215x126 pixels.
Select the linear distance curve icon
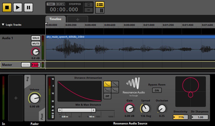click(115, 84)
